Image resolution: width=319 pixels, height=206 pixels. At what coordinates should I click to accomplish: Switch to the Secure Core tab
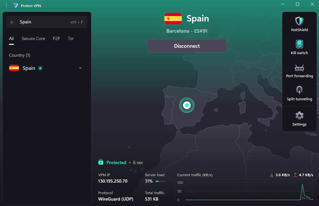pos(33,38)
